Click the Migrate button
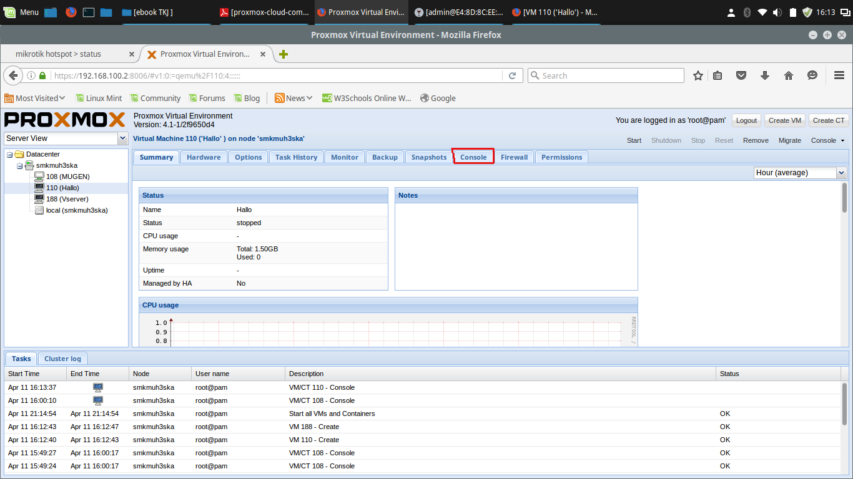 pos(790,140)
